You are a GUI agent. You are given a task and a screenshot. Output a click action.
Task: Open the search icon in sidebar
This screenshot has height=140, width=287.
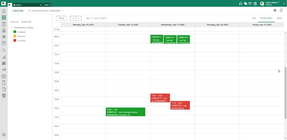click(4, 50)
